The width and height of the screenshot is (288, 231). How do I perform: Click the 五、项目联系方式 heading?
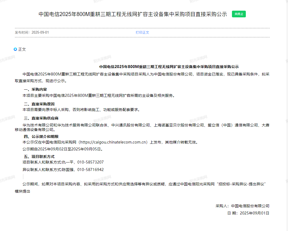(39, 157)
